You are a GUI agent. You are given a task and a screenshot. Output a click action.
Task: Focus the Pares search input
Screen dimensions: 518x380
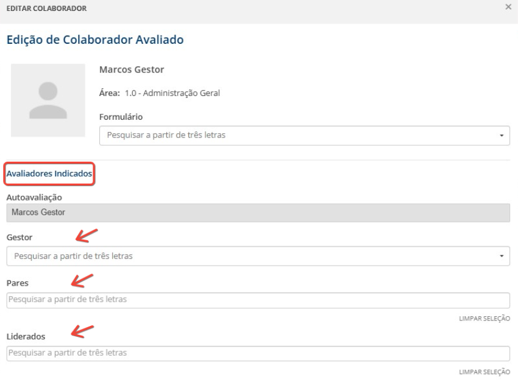(258, 300)
